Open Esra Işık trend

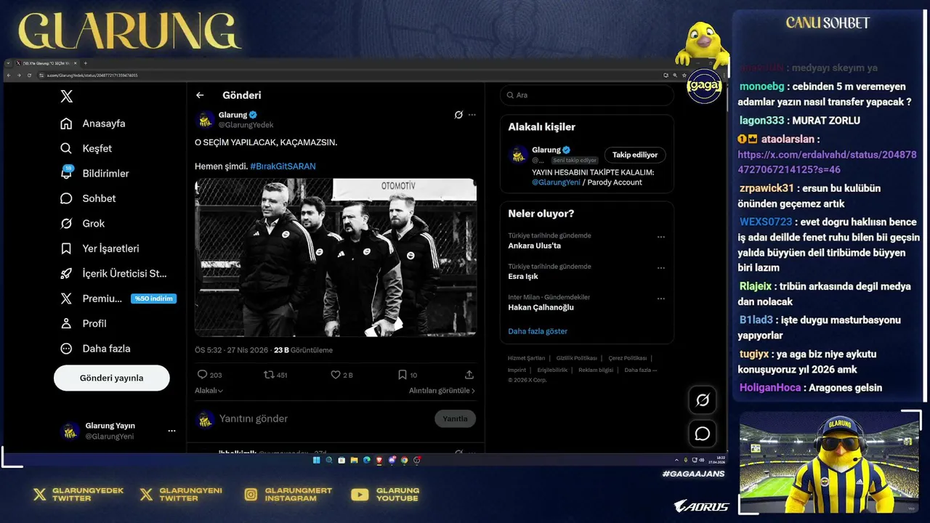pos(523,277)
